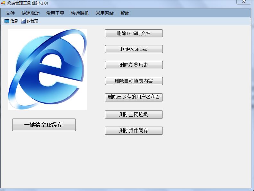
Task: Click the 删除Cookies button
Action: click(134, 49)
